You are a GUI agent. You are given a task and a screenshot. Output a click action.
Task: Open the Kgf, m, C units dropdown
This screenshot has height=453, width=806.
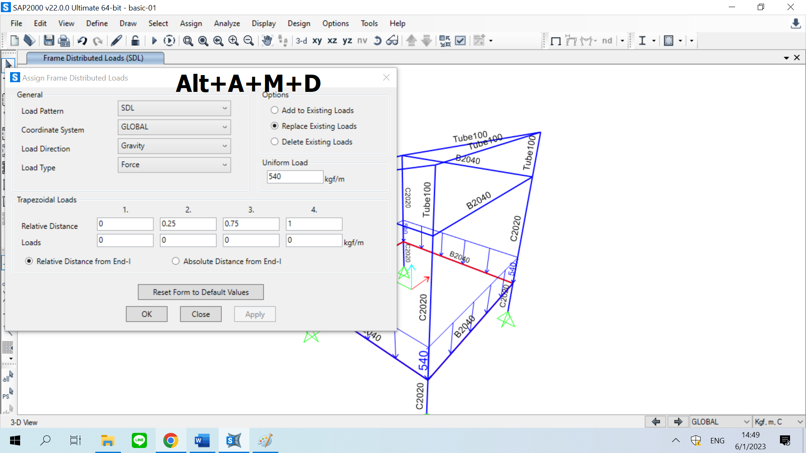point(779,422)
